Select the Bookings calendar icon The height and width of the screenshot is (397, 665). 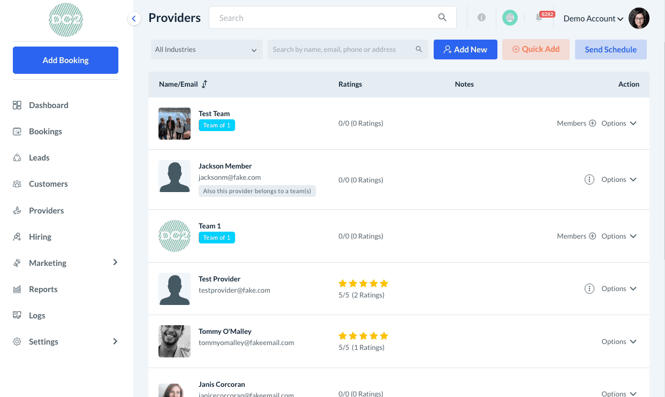[17, 131]
